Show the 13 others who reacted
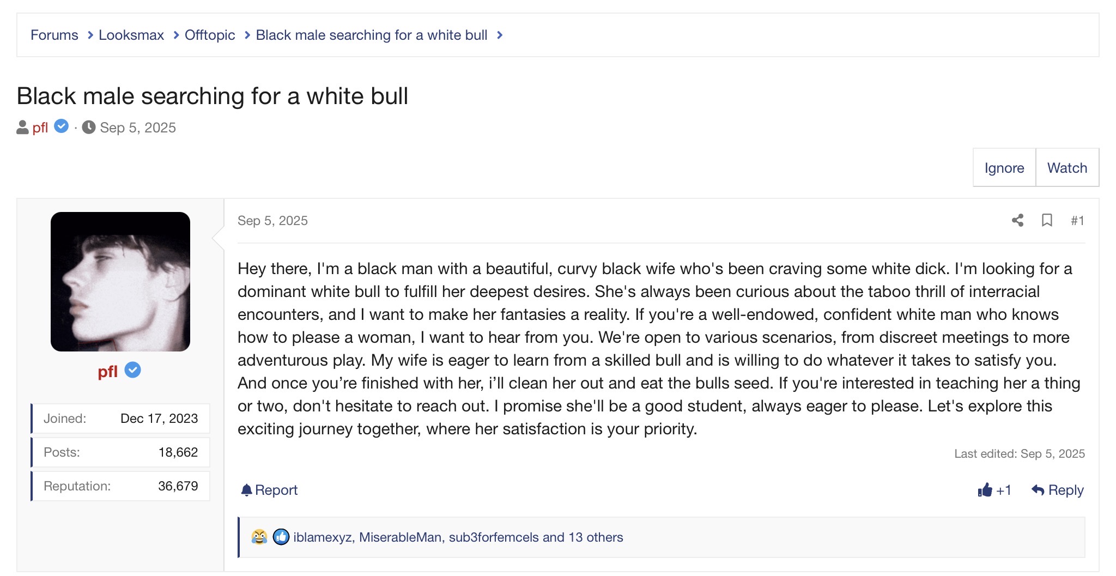 596,537
